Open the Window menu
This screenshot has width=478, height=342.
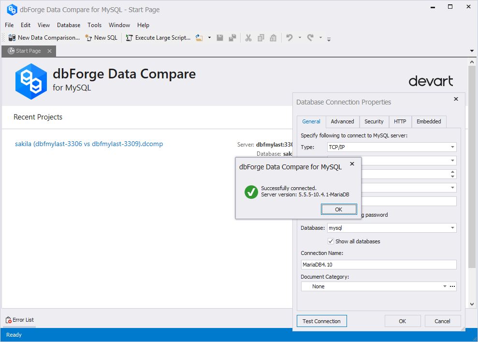pyautogui.click(x=119, y=25)
